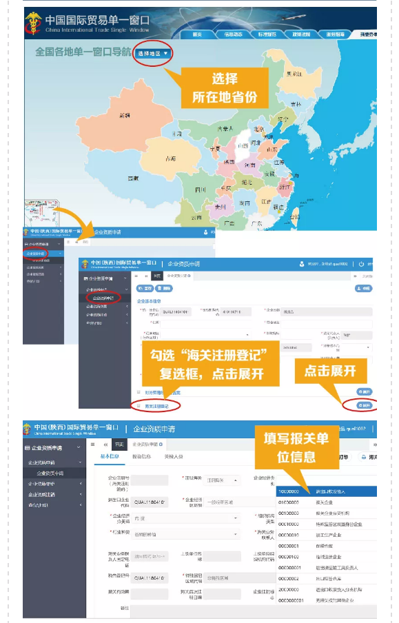This screenshot has width=399, height=623.
Task: Select 新疆 region on the map
Action: pos(125,116)
